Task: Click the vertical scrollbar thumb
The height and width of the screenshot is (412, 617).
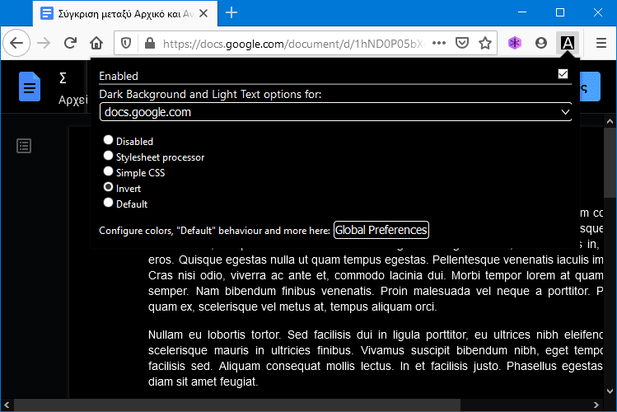Action: click(x=610, y=163)
